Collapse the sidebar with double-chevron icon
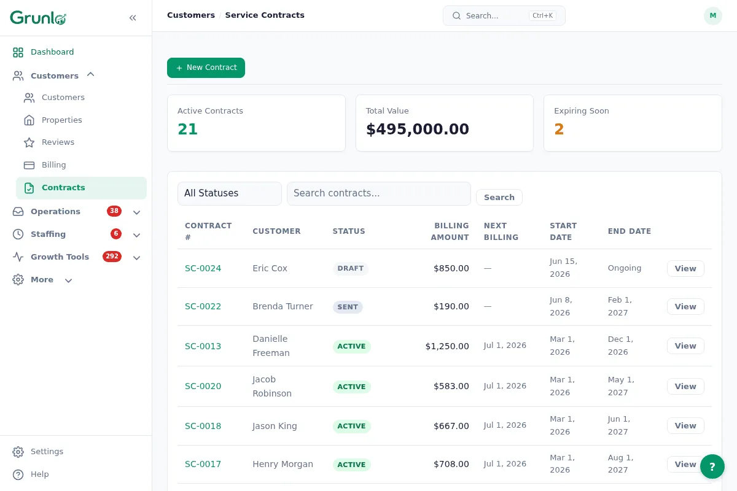The width and height of the screenshot is (737, 491). pyautogui.click(x=133, y=18)
